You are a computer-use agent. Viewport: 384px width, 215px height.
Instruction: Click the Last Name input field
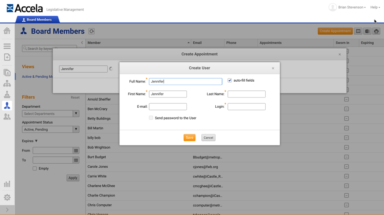pos(246,94)
